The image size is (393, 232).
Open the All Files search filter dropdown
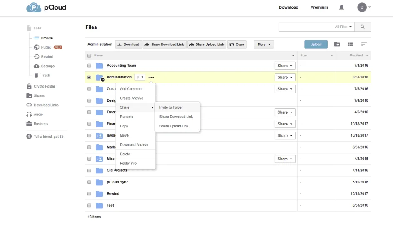[343, 27]
